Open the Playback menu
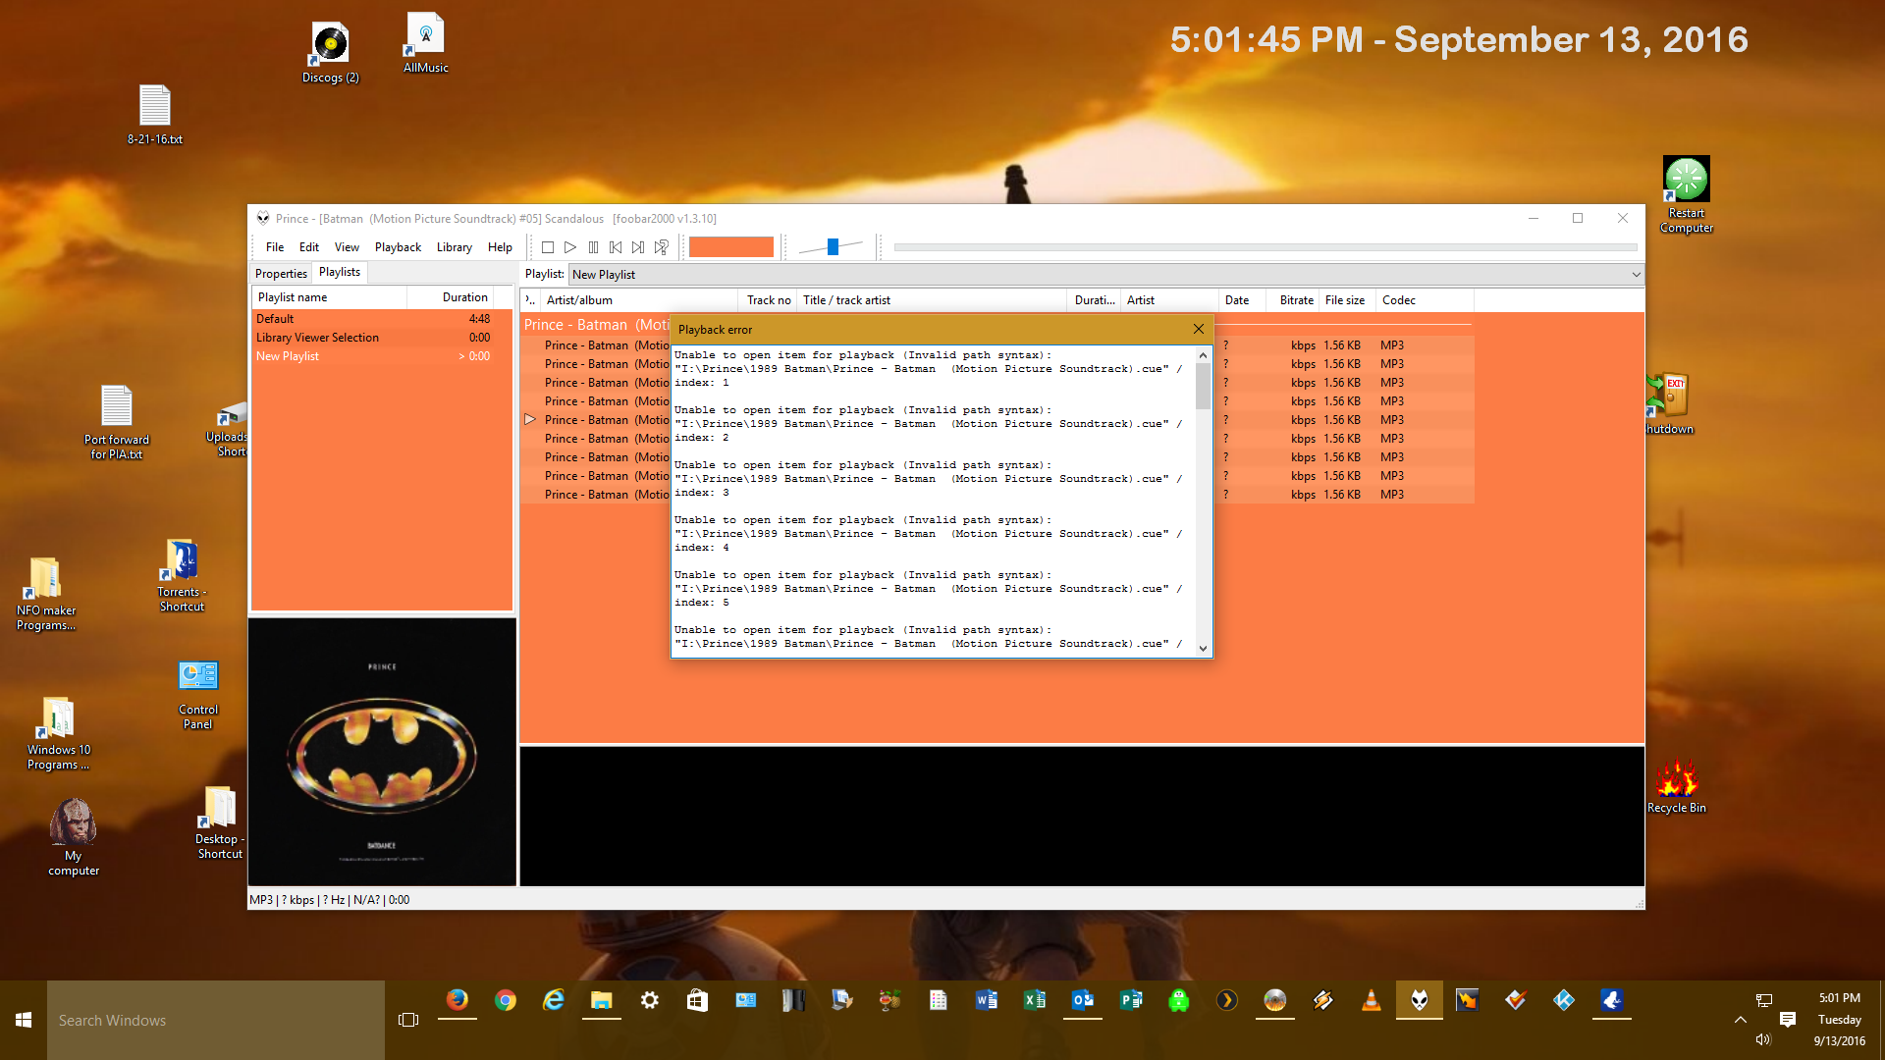Viewport: 1885px width, 1060px height. pyautogui.click(x=398, y=247)
